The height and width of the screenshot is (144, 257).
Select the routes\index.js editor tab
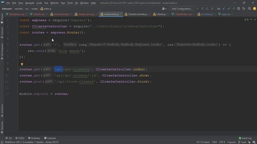pos(111,14)
